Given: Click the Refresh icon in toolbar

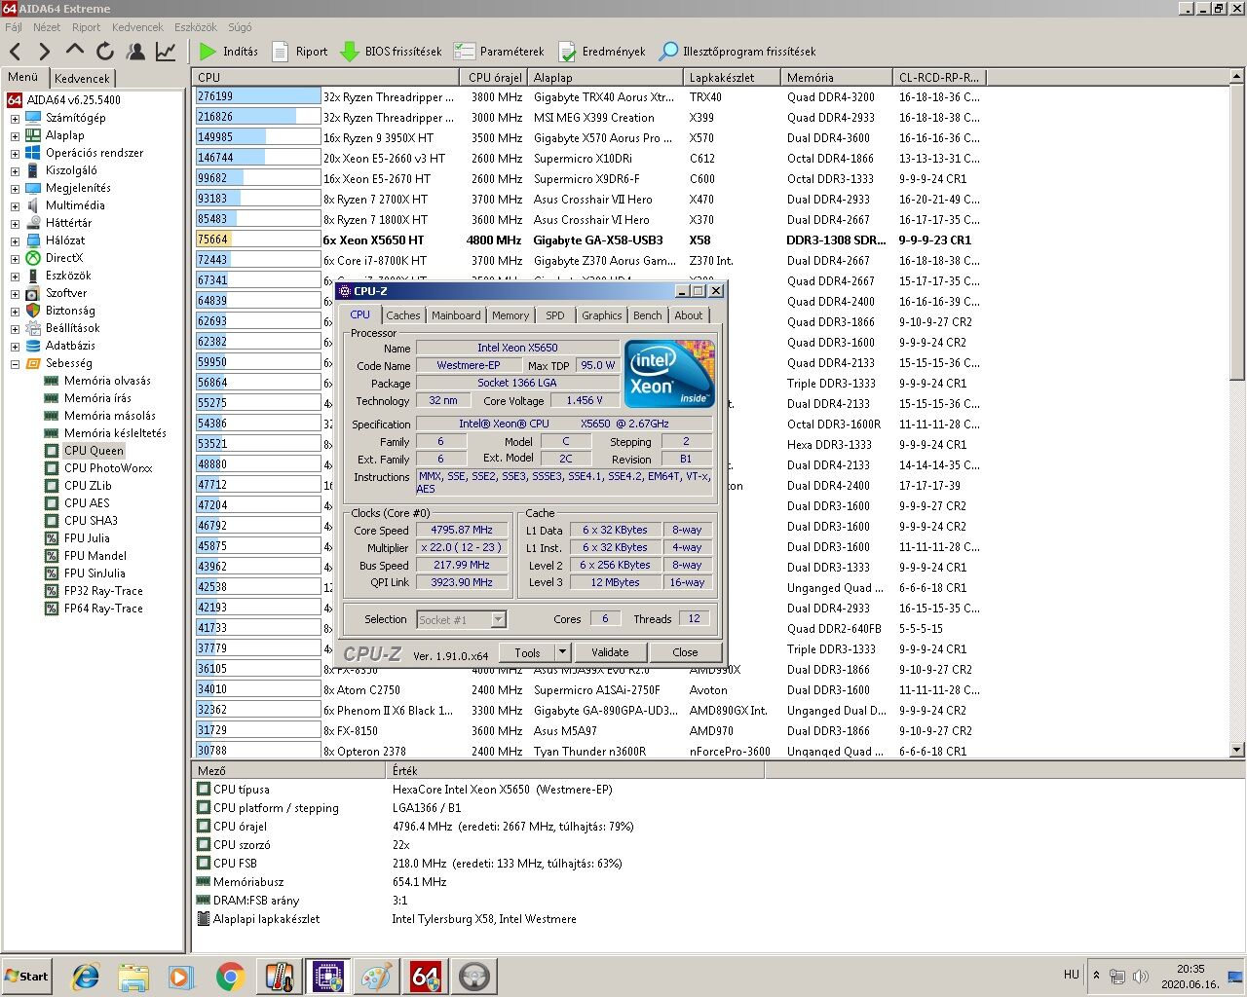Looking at the screenshot, I should coord(105,52).
